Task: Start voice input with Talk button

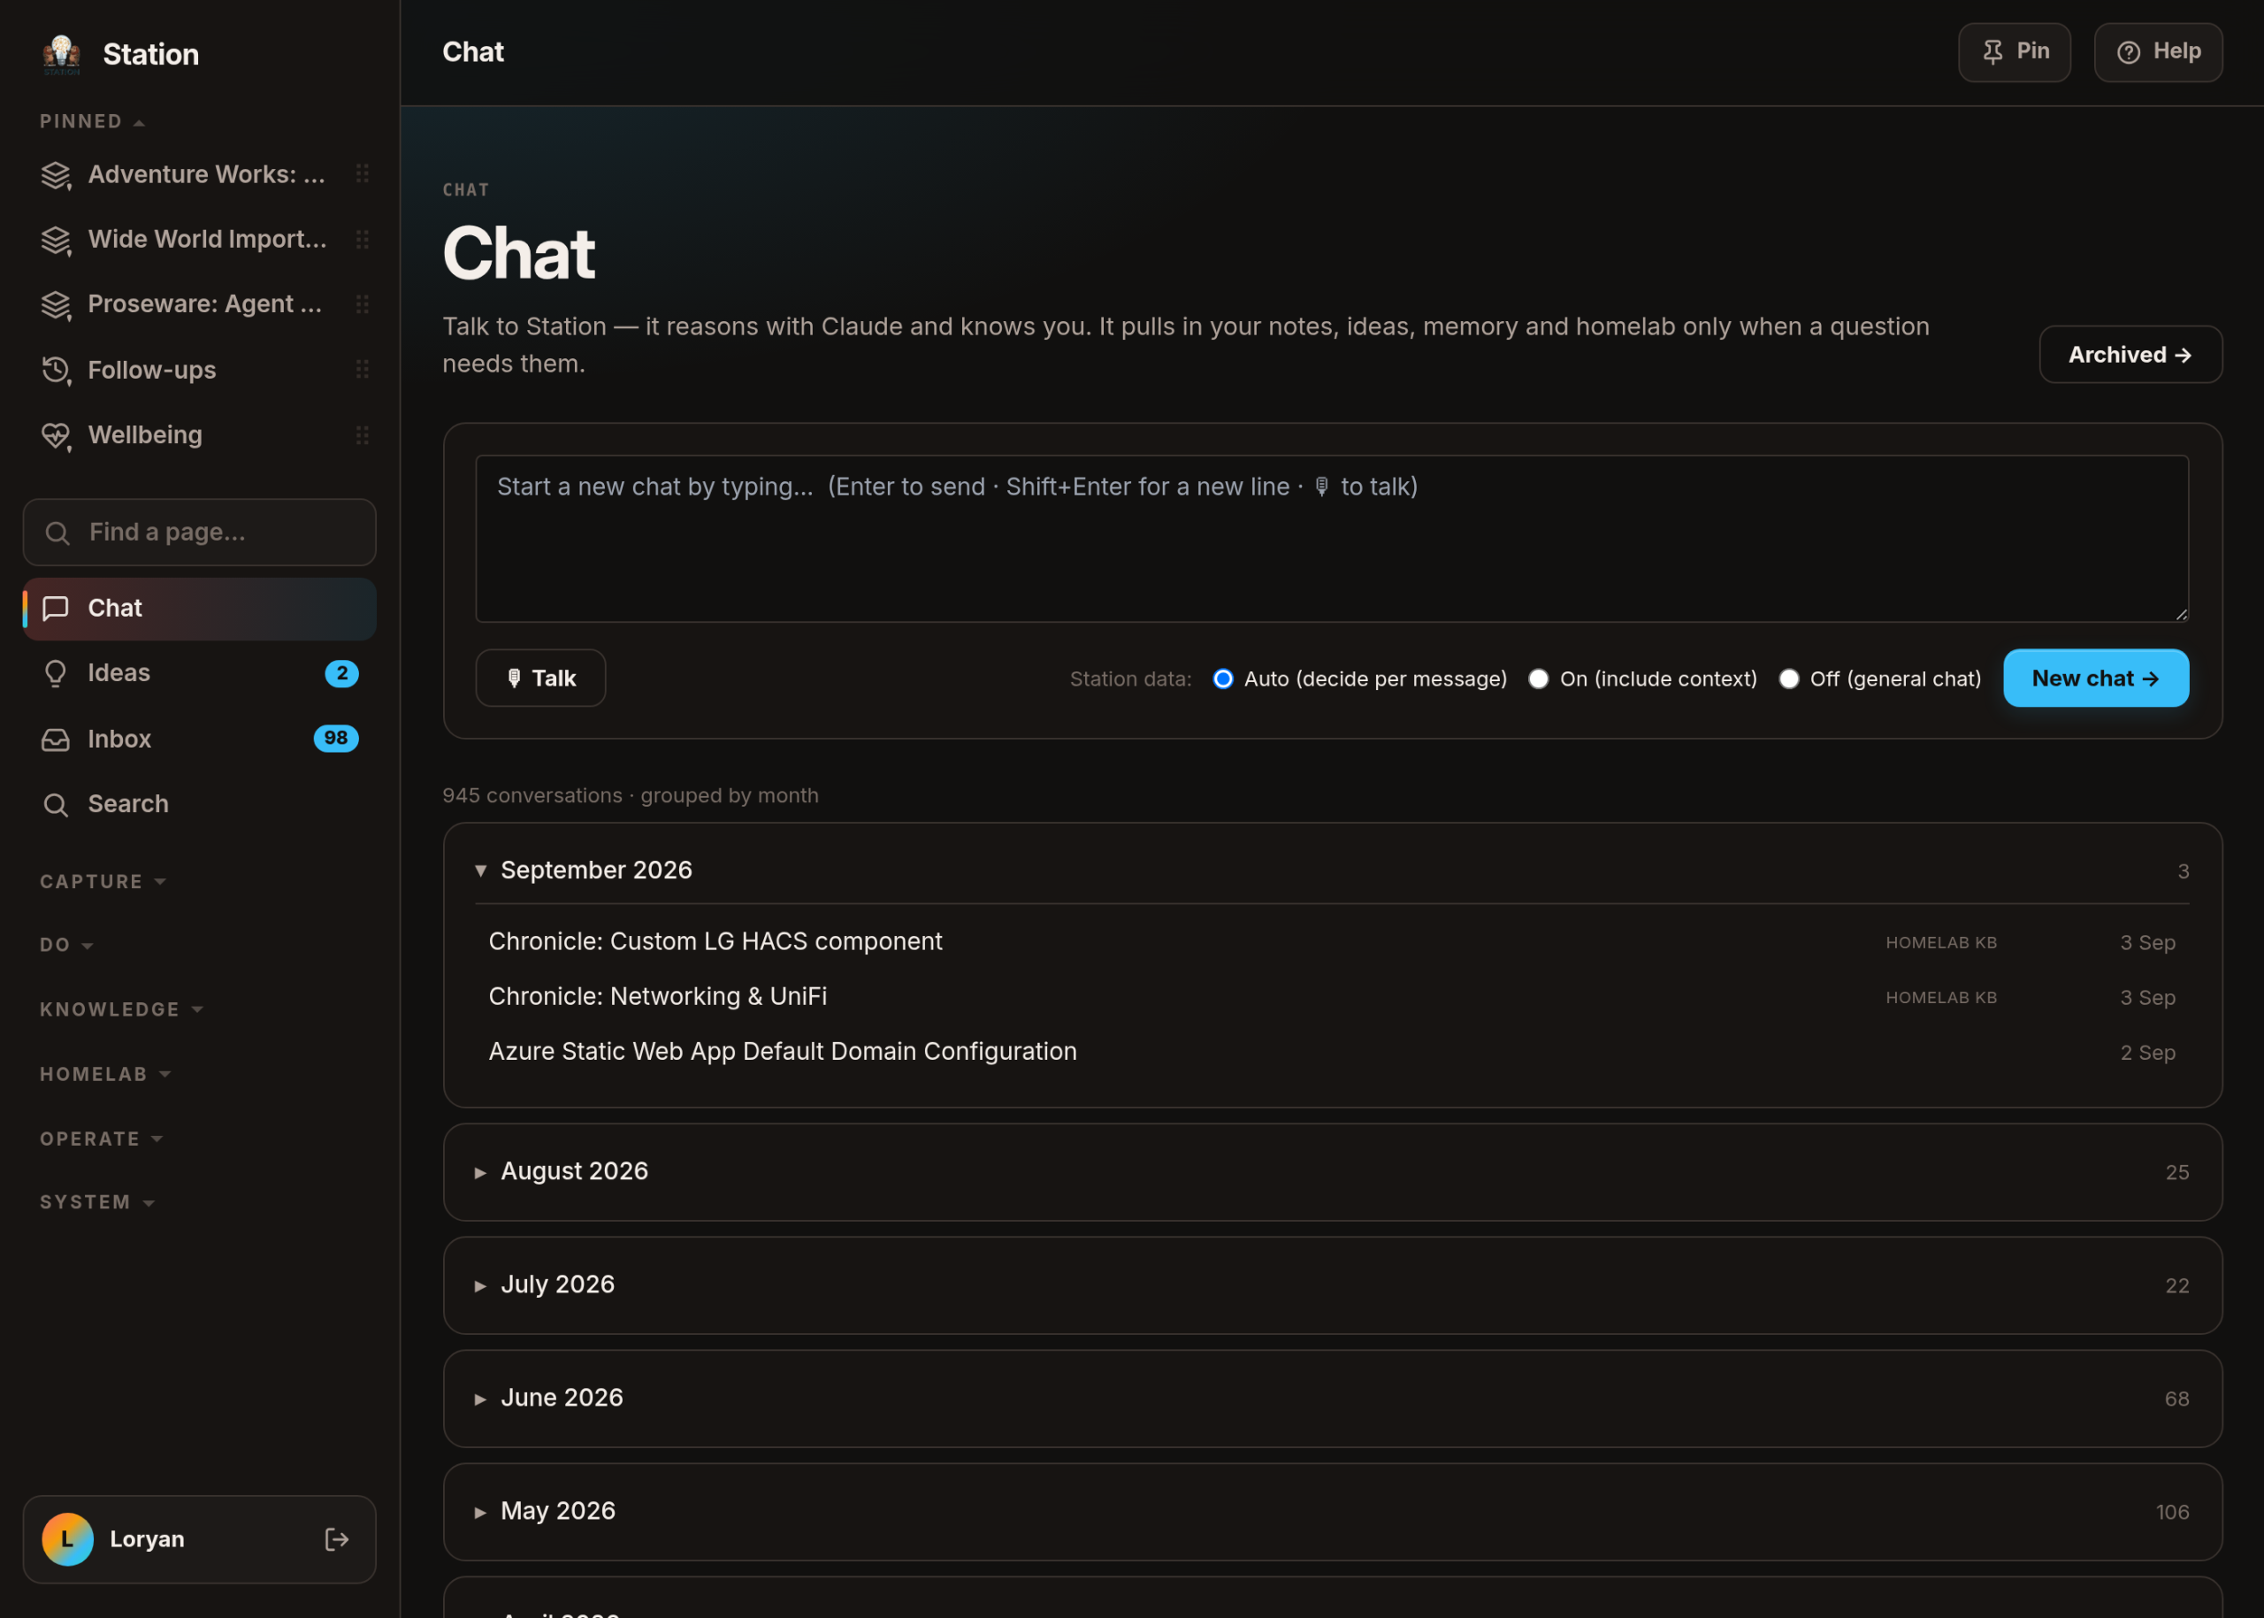Action: pos(541,679)
